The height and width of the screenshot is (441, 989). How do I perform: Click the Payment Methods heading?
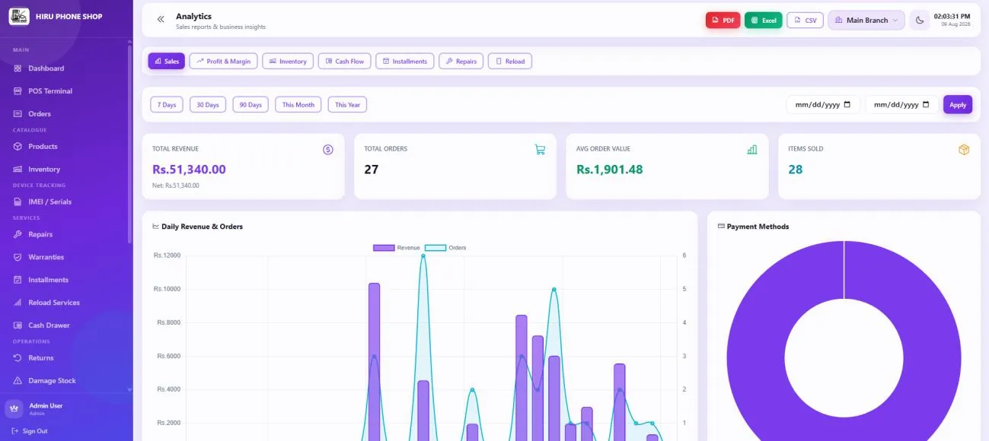point(758,227)
